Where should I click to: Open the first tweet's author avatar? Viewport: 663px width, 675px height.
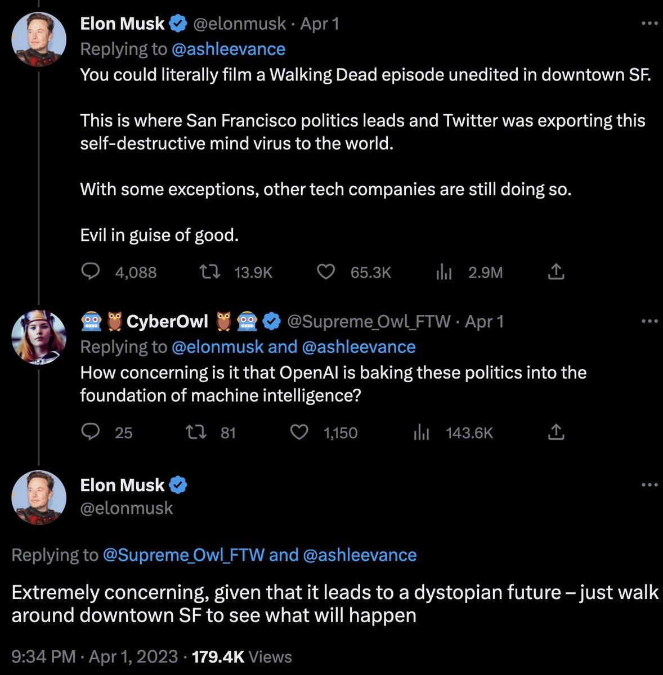pyautogui.click(x=39, y=39)
